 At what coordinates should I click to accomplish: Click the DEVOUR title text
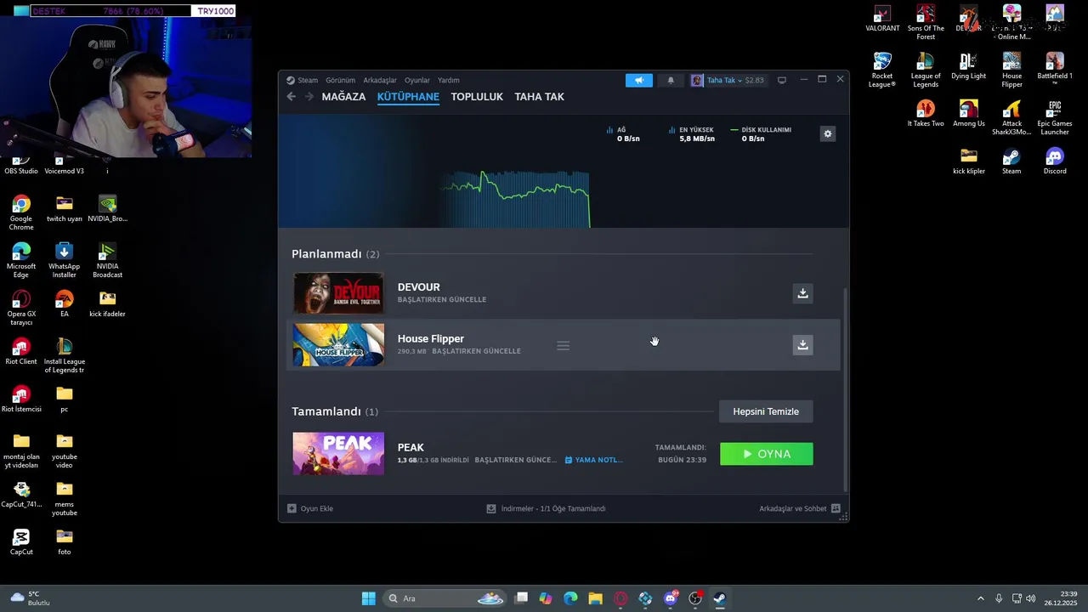[x=418, y=287]
